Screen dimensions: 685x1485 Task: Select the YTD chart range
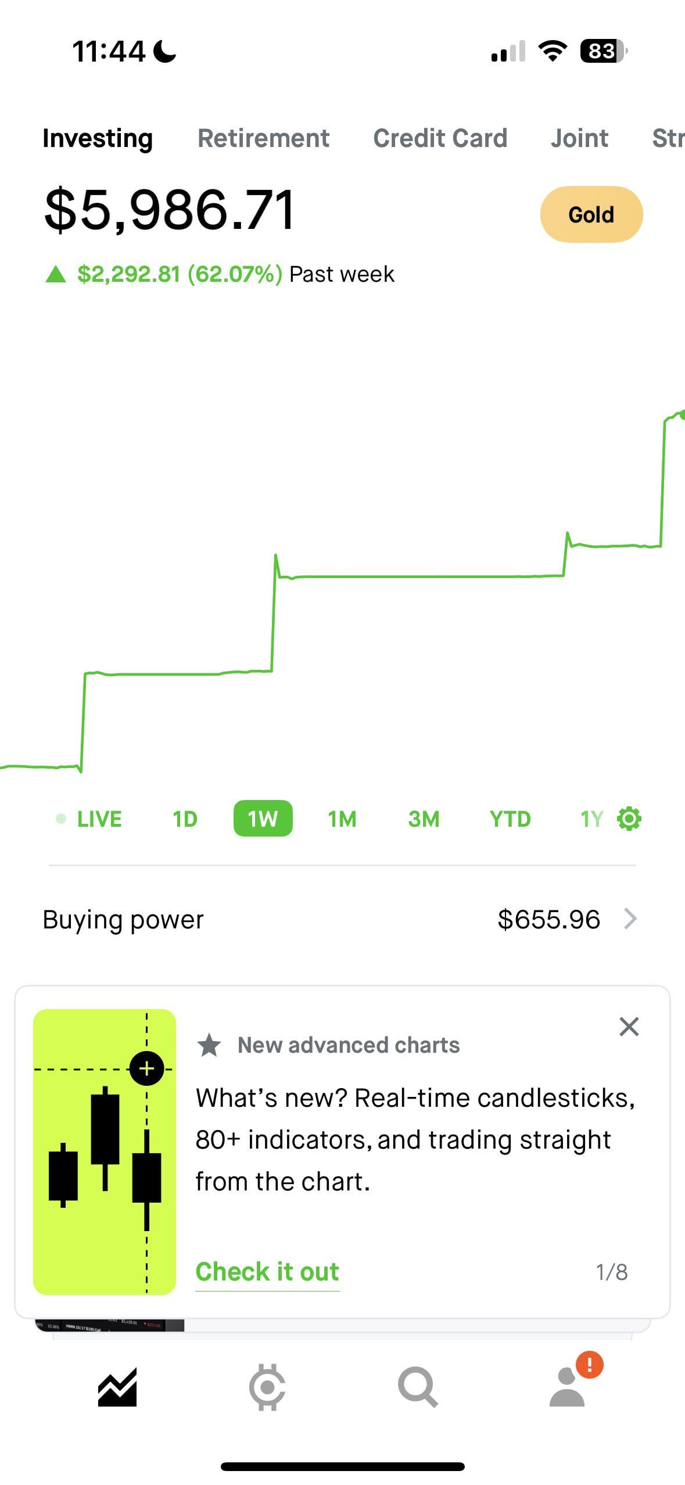[x=510, y=819]
